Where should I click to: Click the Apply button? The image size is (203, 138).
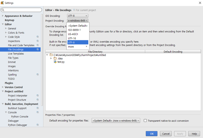click(180, 134)
